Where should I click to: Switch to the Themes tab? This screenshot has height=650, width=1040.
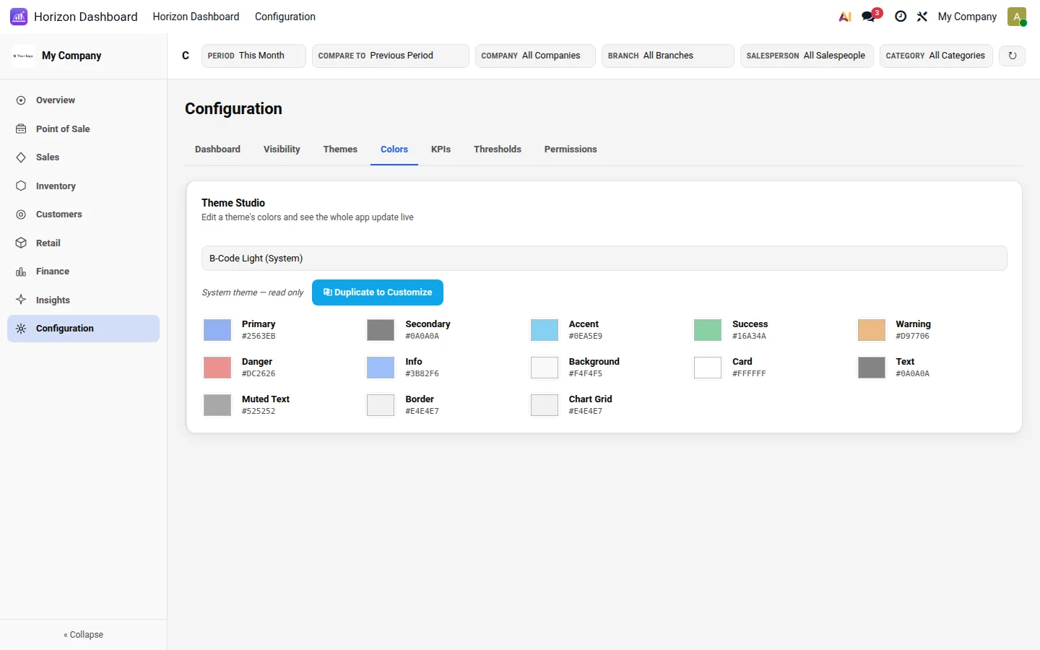[x=340, y=149]
